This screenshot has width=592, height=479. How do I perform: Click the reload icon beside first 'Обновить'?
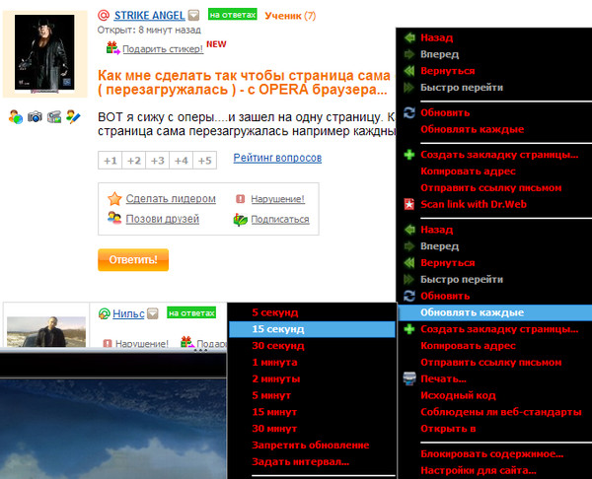(x=409, y=112)
